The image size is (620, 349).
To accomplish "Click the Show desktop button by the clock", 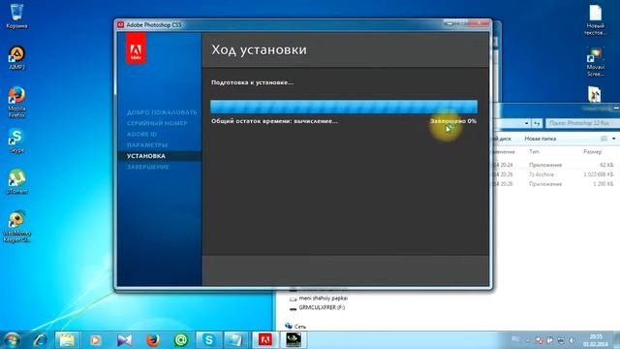I will (x=617, y=340).
